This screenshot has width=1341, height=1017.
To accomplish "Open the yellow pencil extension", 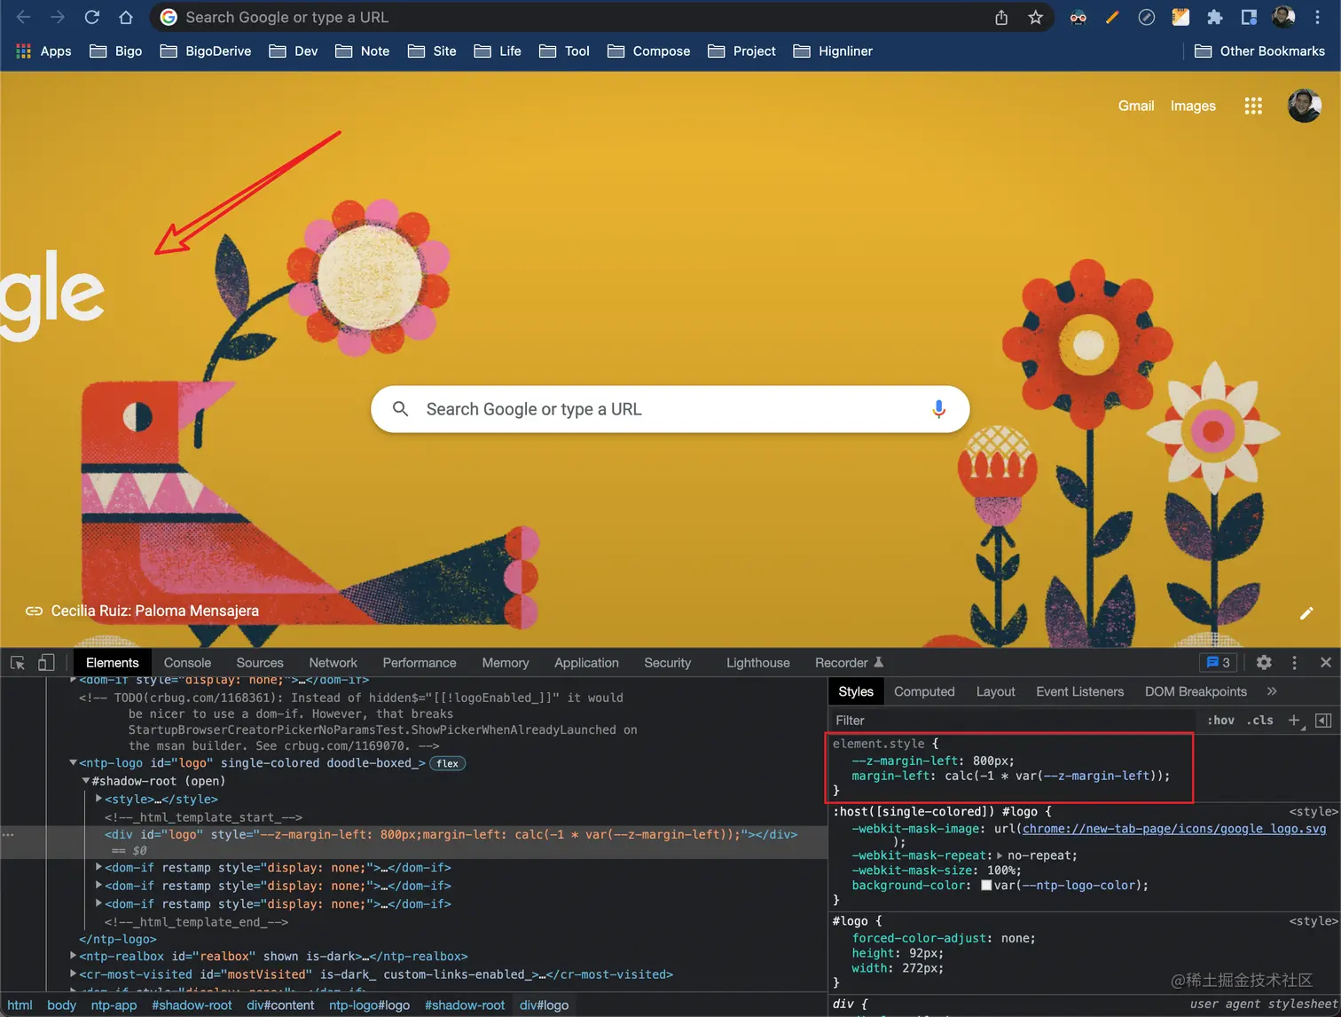I will click(1112, 17).
